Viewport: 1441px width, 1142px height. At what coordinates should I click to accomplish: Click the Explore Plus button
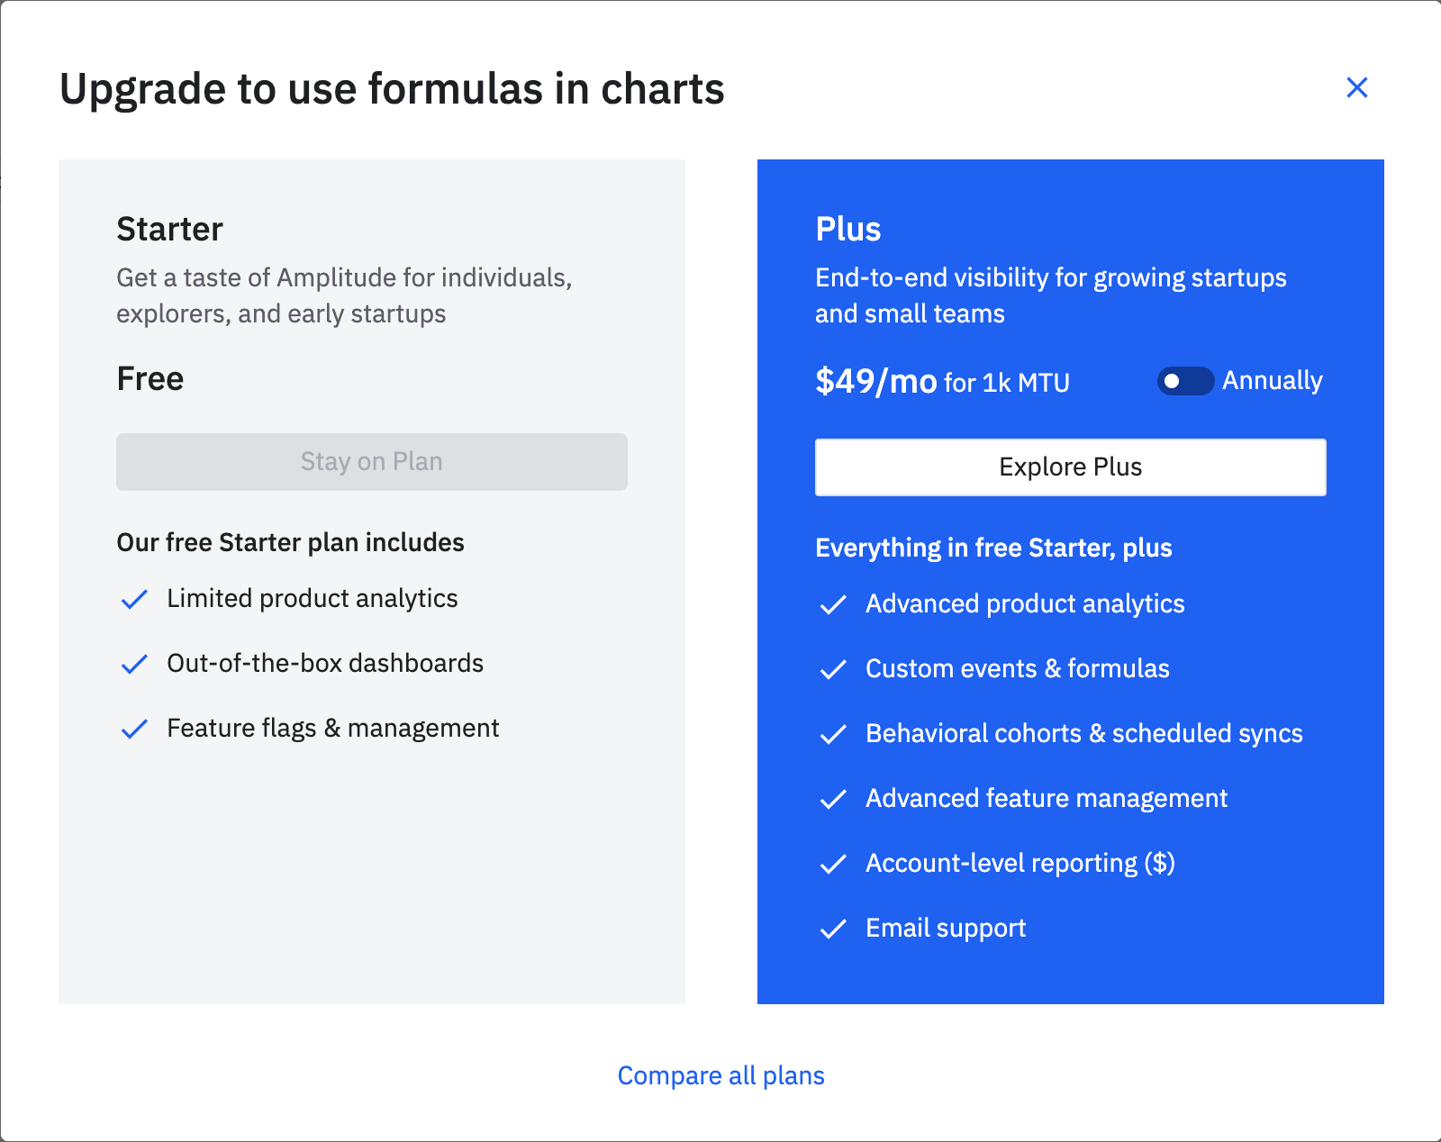[1070, 467]
